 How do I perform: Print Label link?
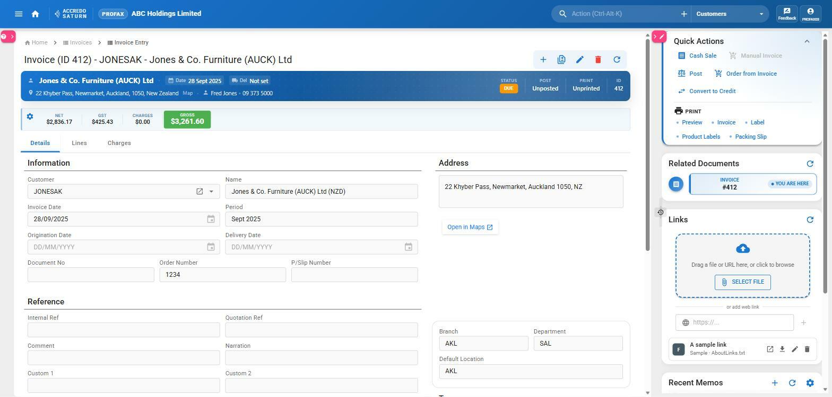pyautogui.click(x=757, y=123)
